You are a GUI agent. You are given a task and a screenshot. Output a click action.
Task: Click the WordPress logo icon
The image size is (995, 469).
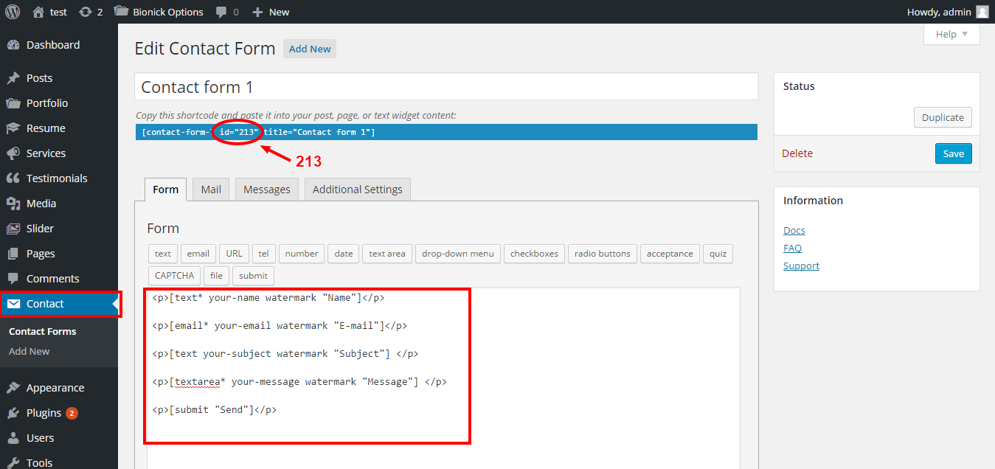pos(13,12)
